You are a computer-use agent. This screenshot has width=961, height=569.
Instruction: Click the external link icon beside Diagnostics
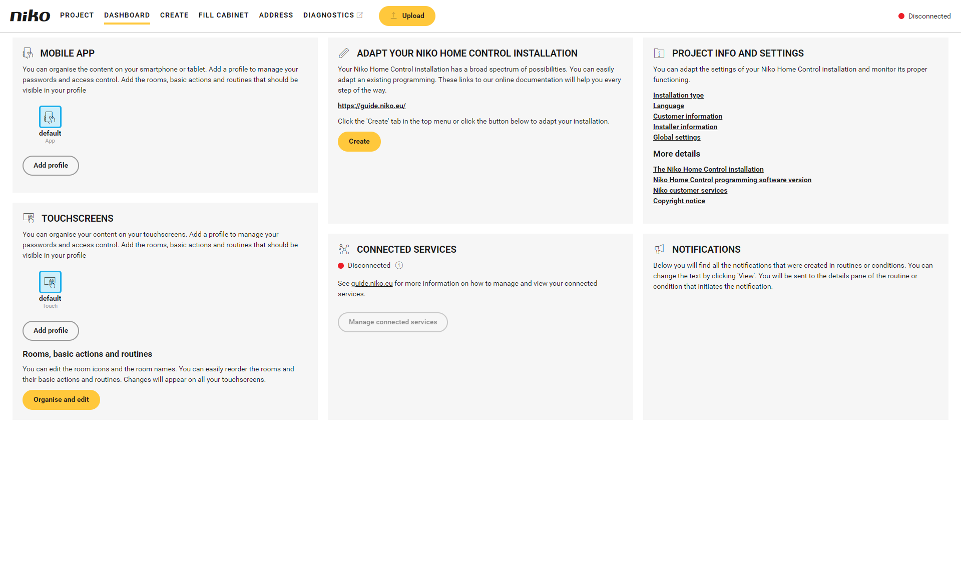(359, 15)
